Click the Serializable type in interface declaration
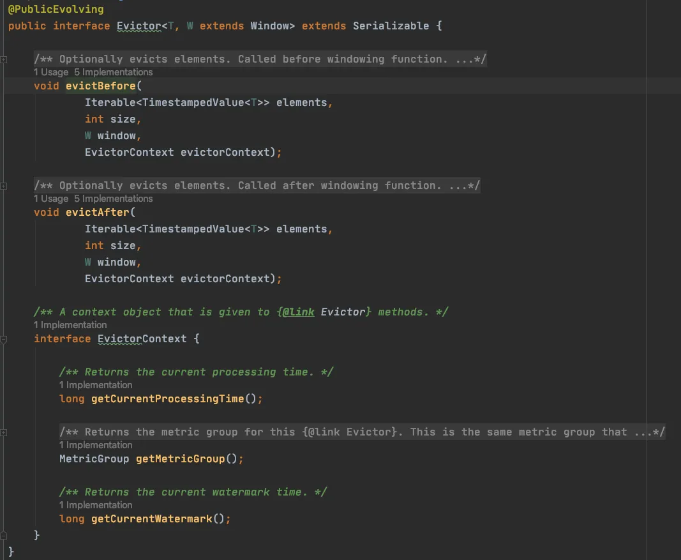681x560 pixels. coord(391,26)
